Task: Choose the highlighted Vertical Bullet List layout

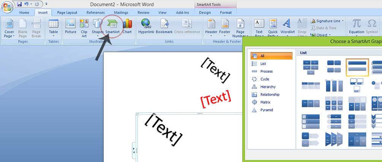Action: click(357, 67)
